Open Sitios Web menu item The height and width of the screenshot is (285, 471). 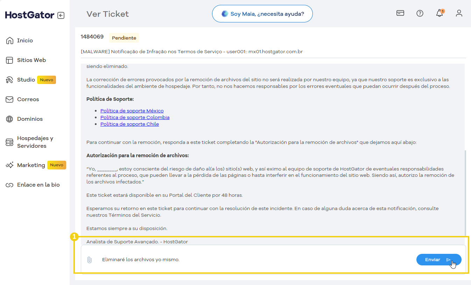(31, 60)
